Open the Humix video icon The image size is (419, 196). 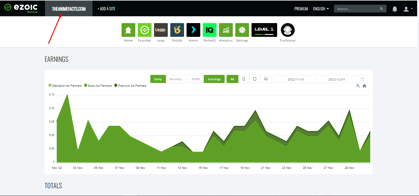pyautogui.click(x=193, y=30)
